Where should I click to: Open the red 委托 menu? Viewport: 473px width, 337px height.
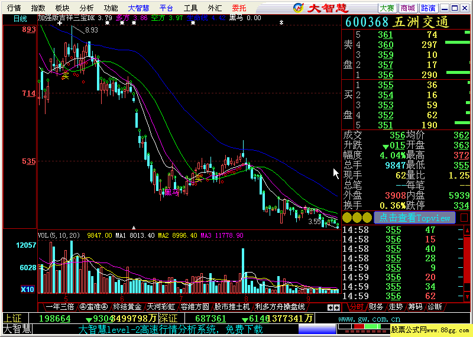click(239, 8)
